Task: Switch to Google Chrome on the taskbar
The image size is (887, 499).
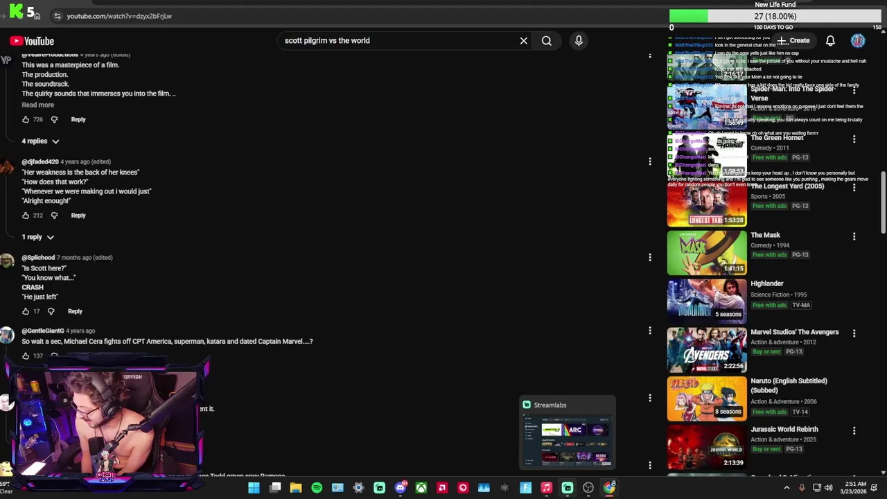Action: pyautogui.click(x=609, y=488)
